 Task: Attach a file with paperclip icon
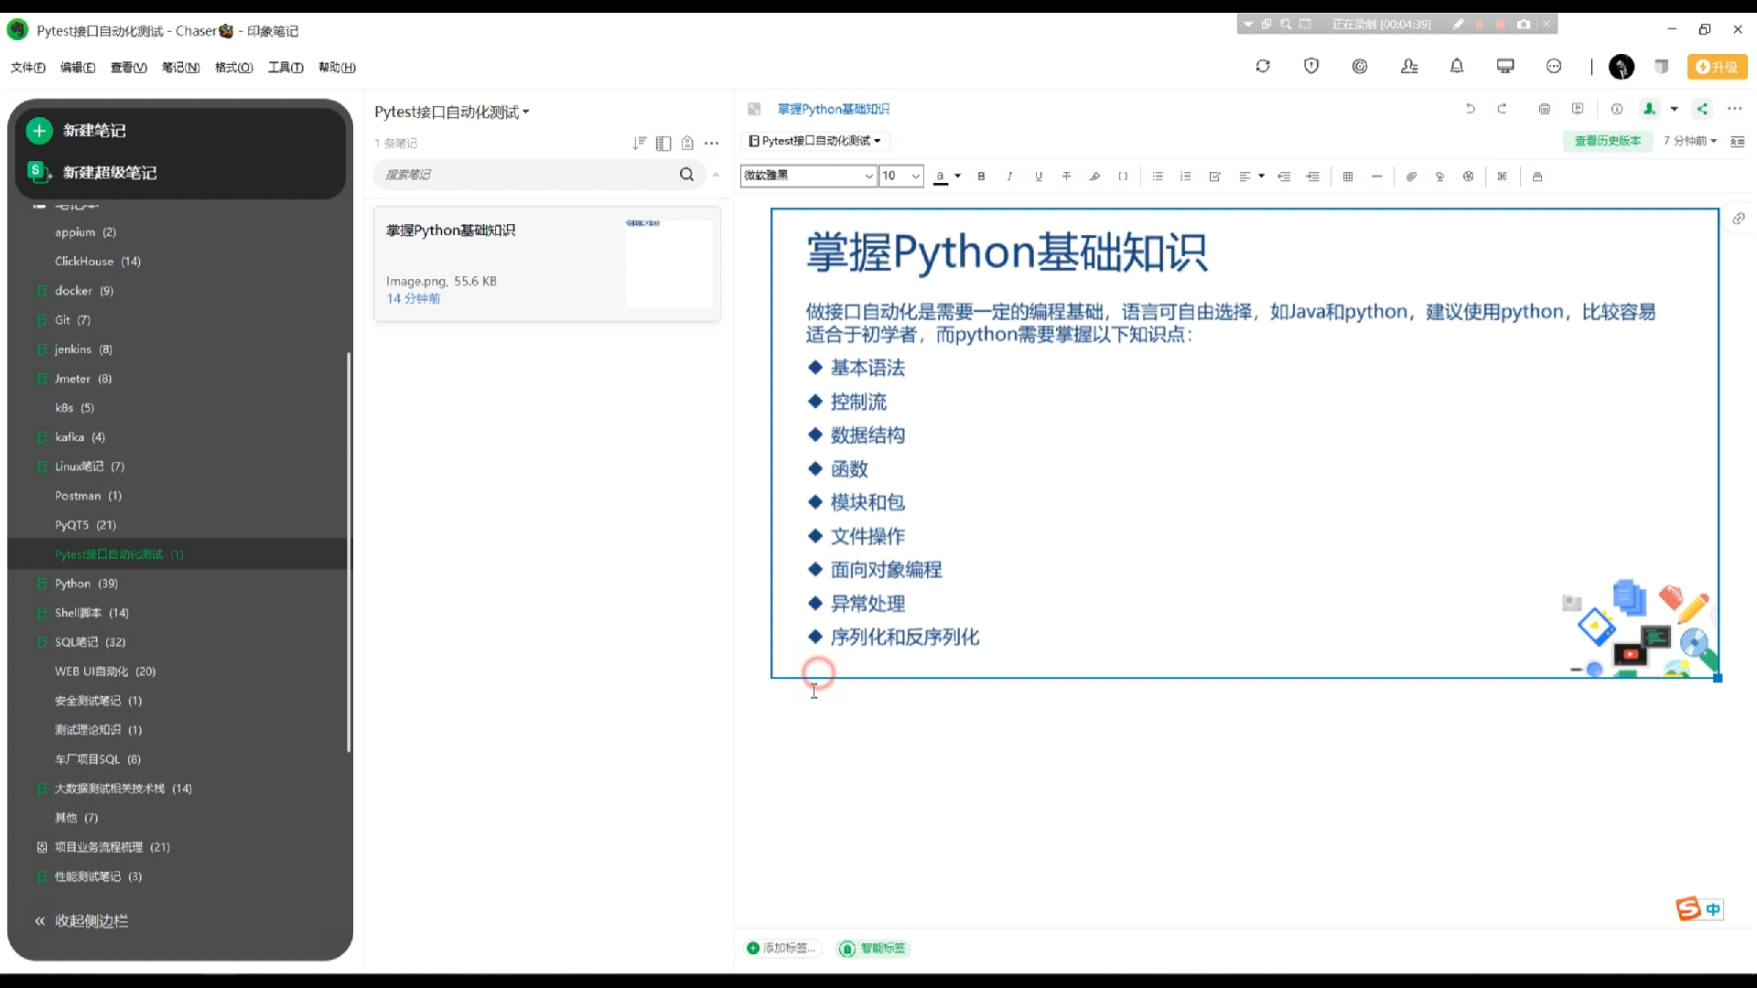(1411, 177)
